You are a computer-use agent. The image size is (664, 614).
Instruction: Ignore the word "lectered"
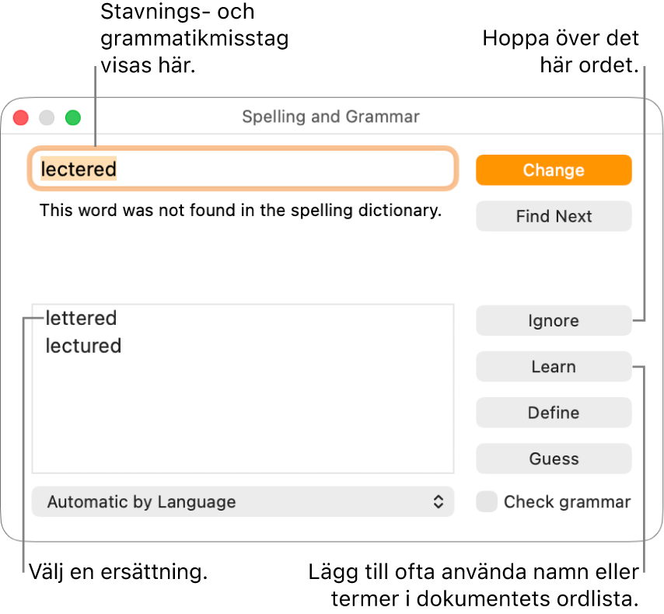[554, 320]
